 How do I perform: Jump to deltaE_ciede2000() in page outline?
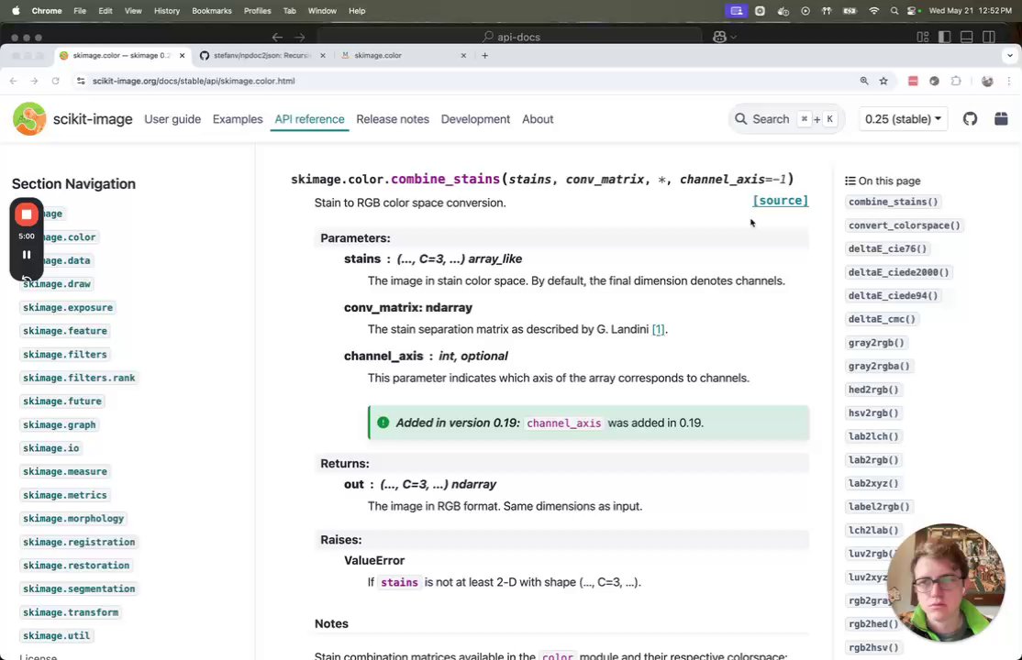click(898, 272)
